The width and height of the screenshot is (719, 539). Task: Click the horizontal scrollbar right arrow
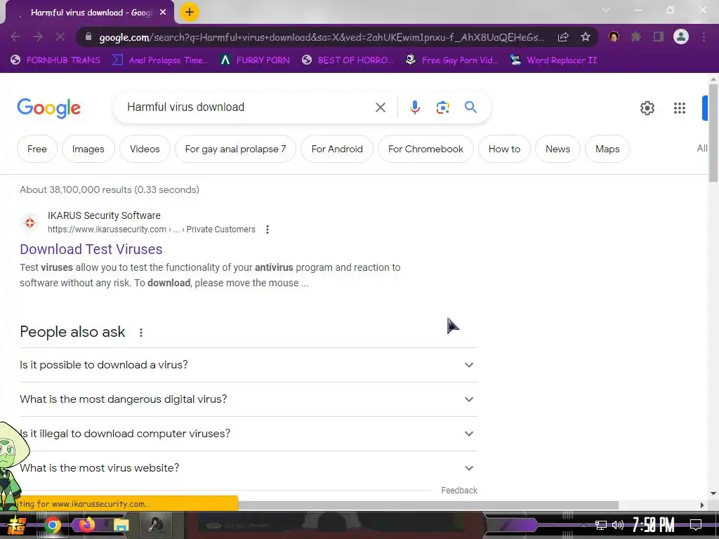tap(702, 505)
